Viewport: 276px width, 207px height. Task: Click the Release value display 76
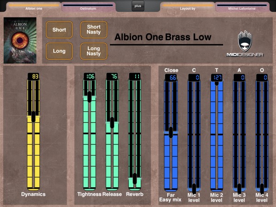click(x=112, y=76)
